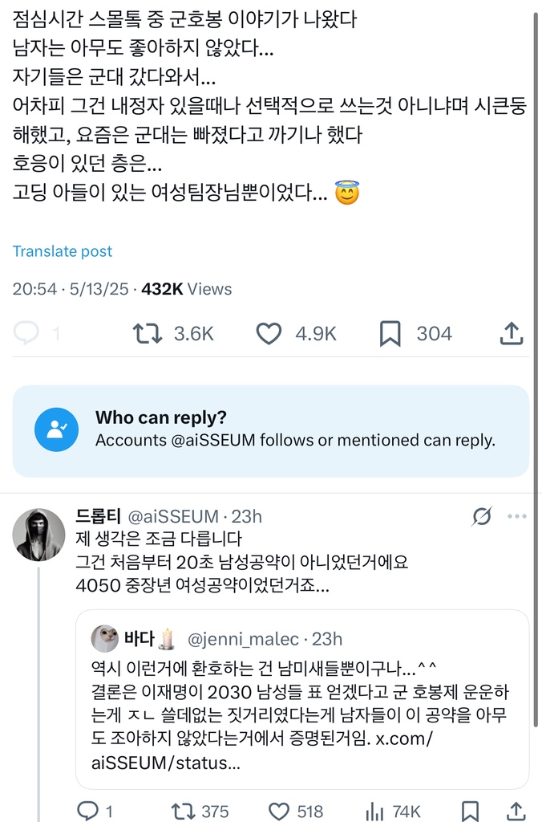Image resolution: width=542 pixels, height=822 pixels.
Task: Open 드롭티's profile picture
Action: point(39,535)
